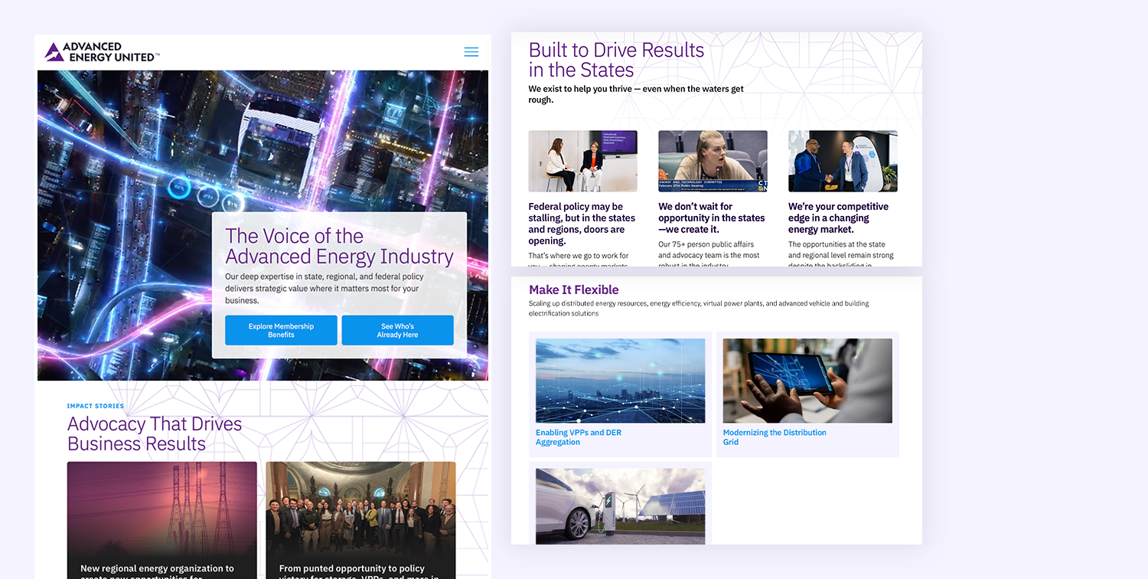Open the hamburger navigation menu
Image resolution: width=1148 pixels, height=579 pixels.
471,51
